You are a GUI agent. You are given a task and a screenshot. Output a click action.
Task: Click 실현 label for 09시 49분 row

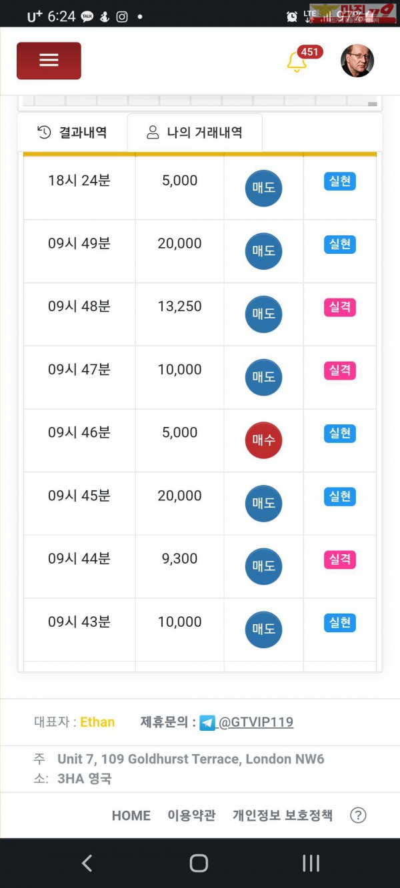point(340,244)
